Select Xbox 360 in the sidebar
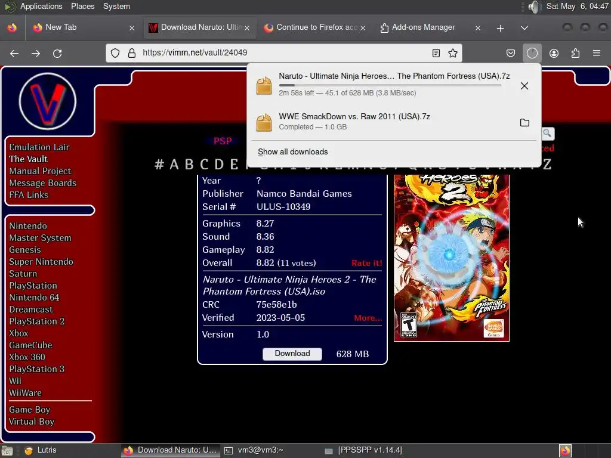 27,357
